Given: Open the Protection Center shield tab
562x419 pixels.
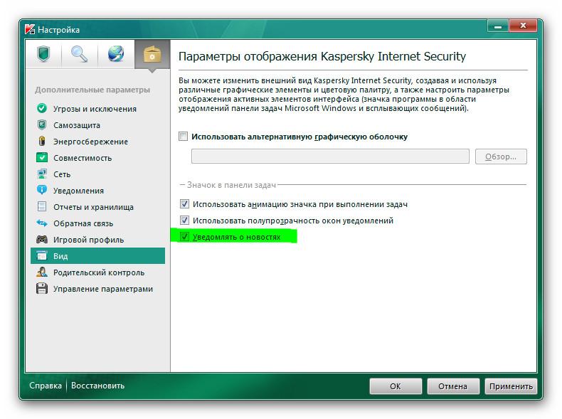Looking at the screenshot, I should 43,54.
